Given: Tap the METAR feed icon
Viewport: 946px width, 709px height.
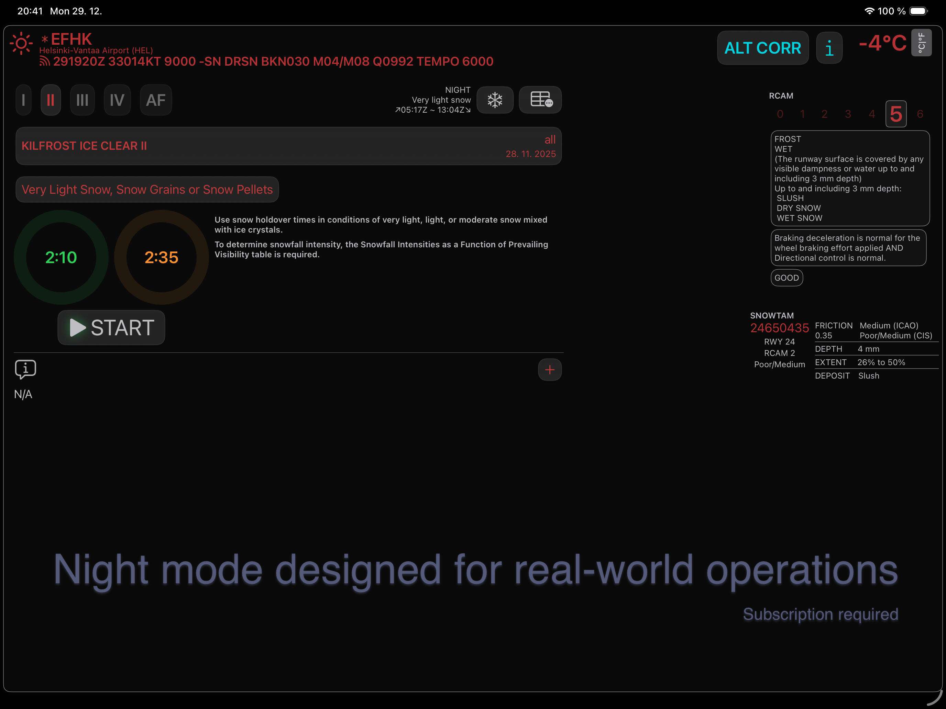Looking at the screenshot, I should click(x=44, y=61).
